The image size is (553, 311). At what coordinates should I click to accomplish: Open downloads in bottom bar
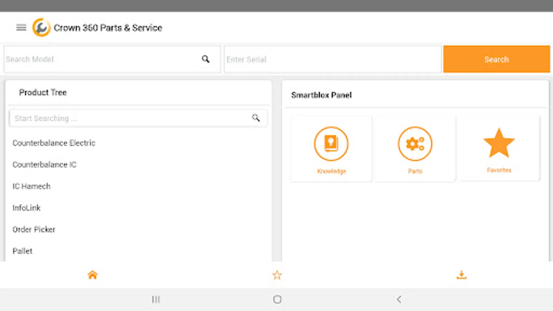(461, 275)
